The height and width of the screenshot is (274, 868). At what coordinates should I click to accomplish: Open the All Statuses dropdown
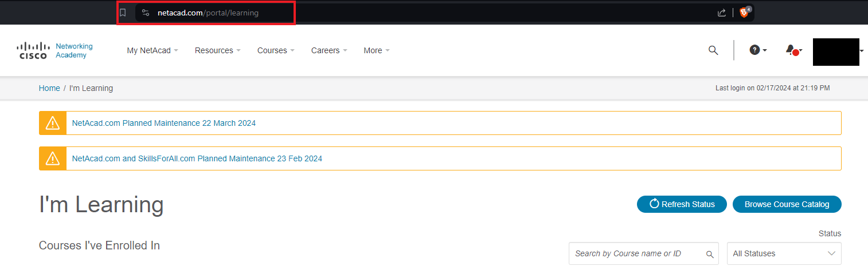point(784,253)
